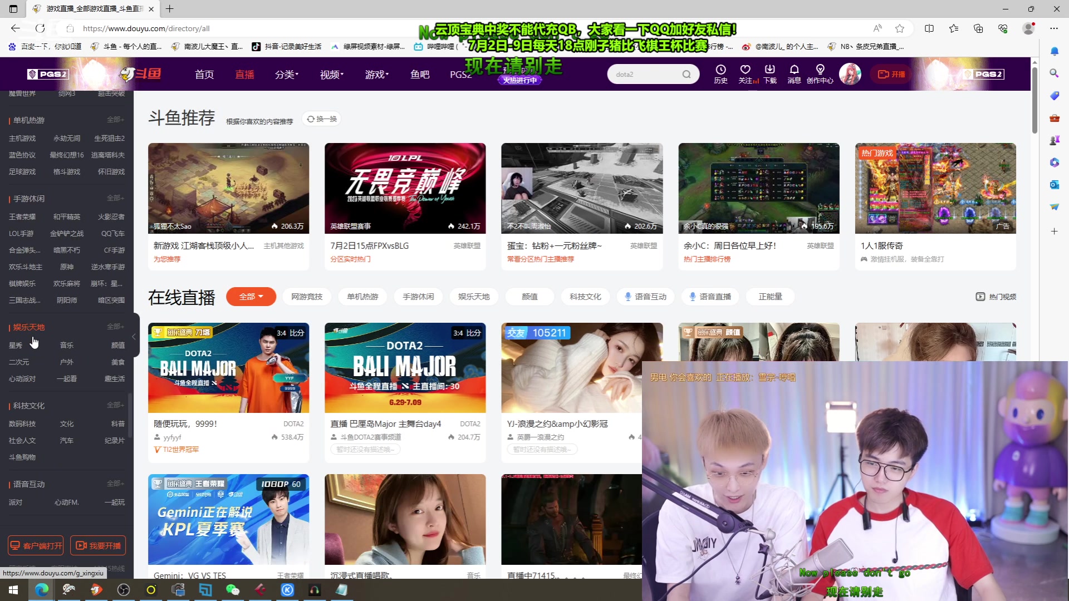
Task: Select 网游竞技 filter tab
Action: 307,297
